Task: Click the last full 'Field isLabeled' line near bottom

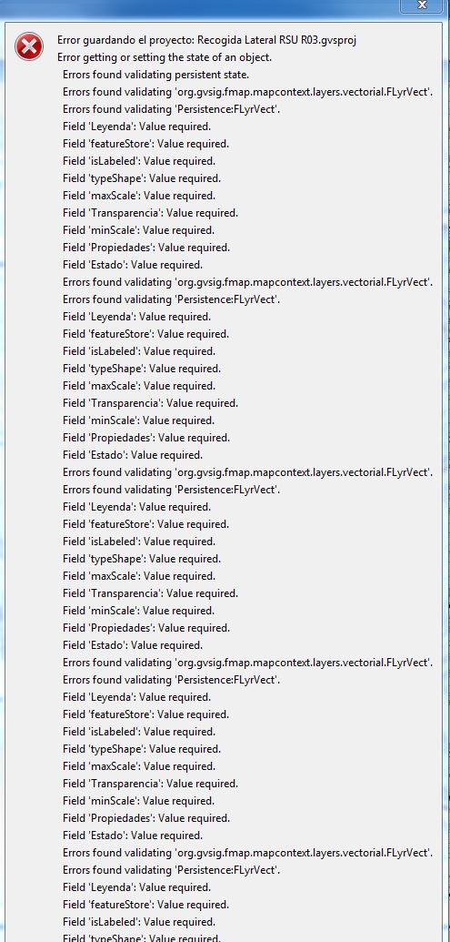Action: (x=138, y=922)
